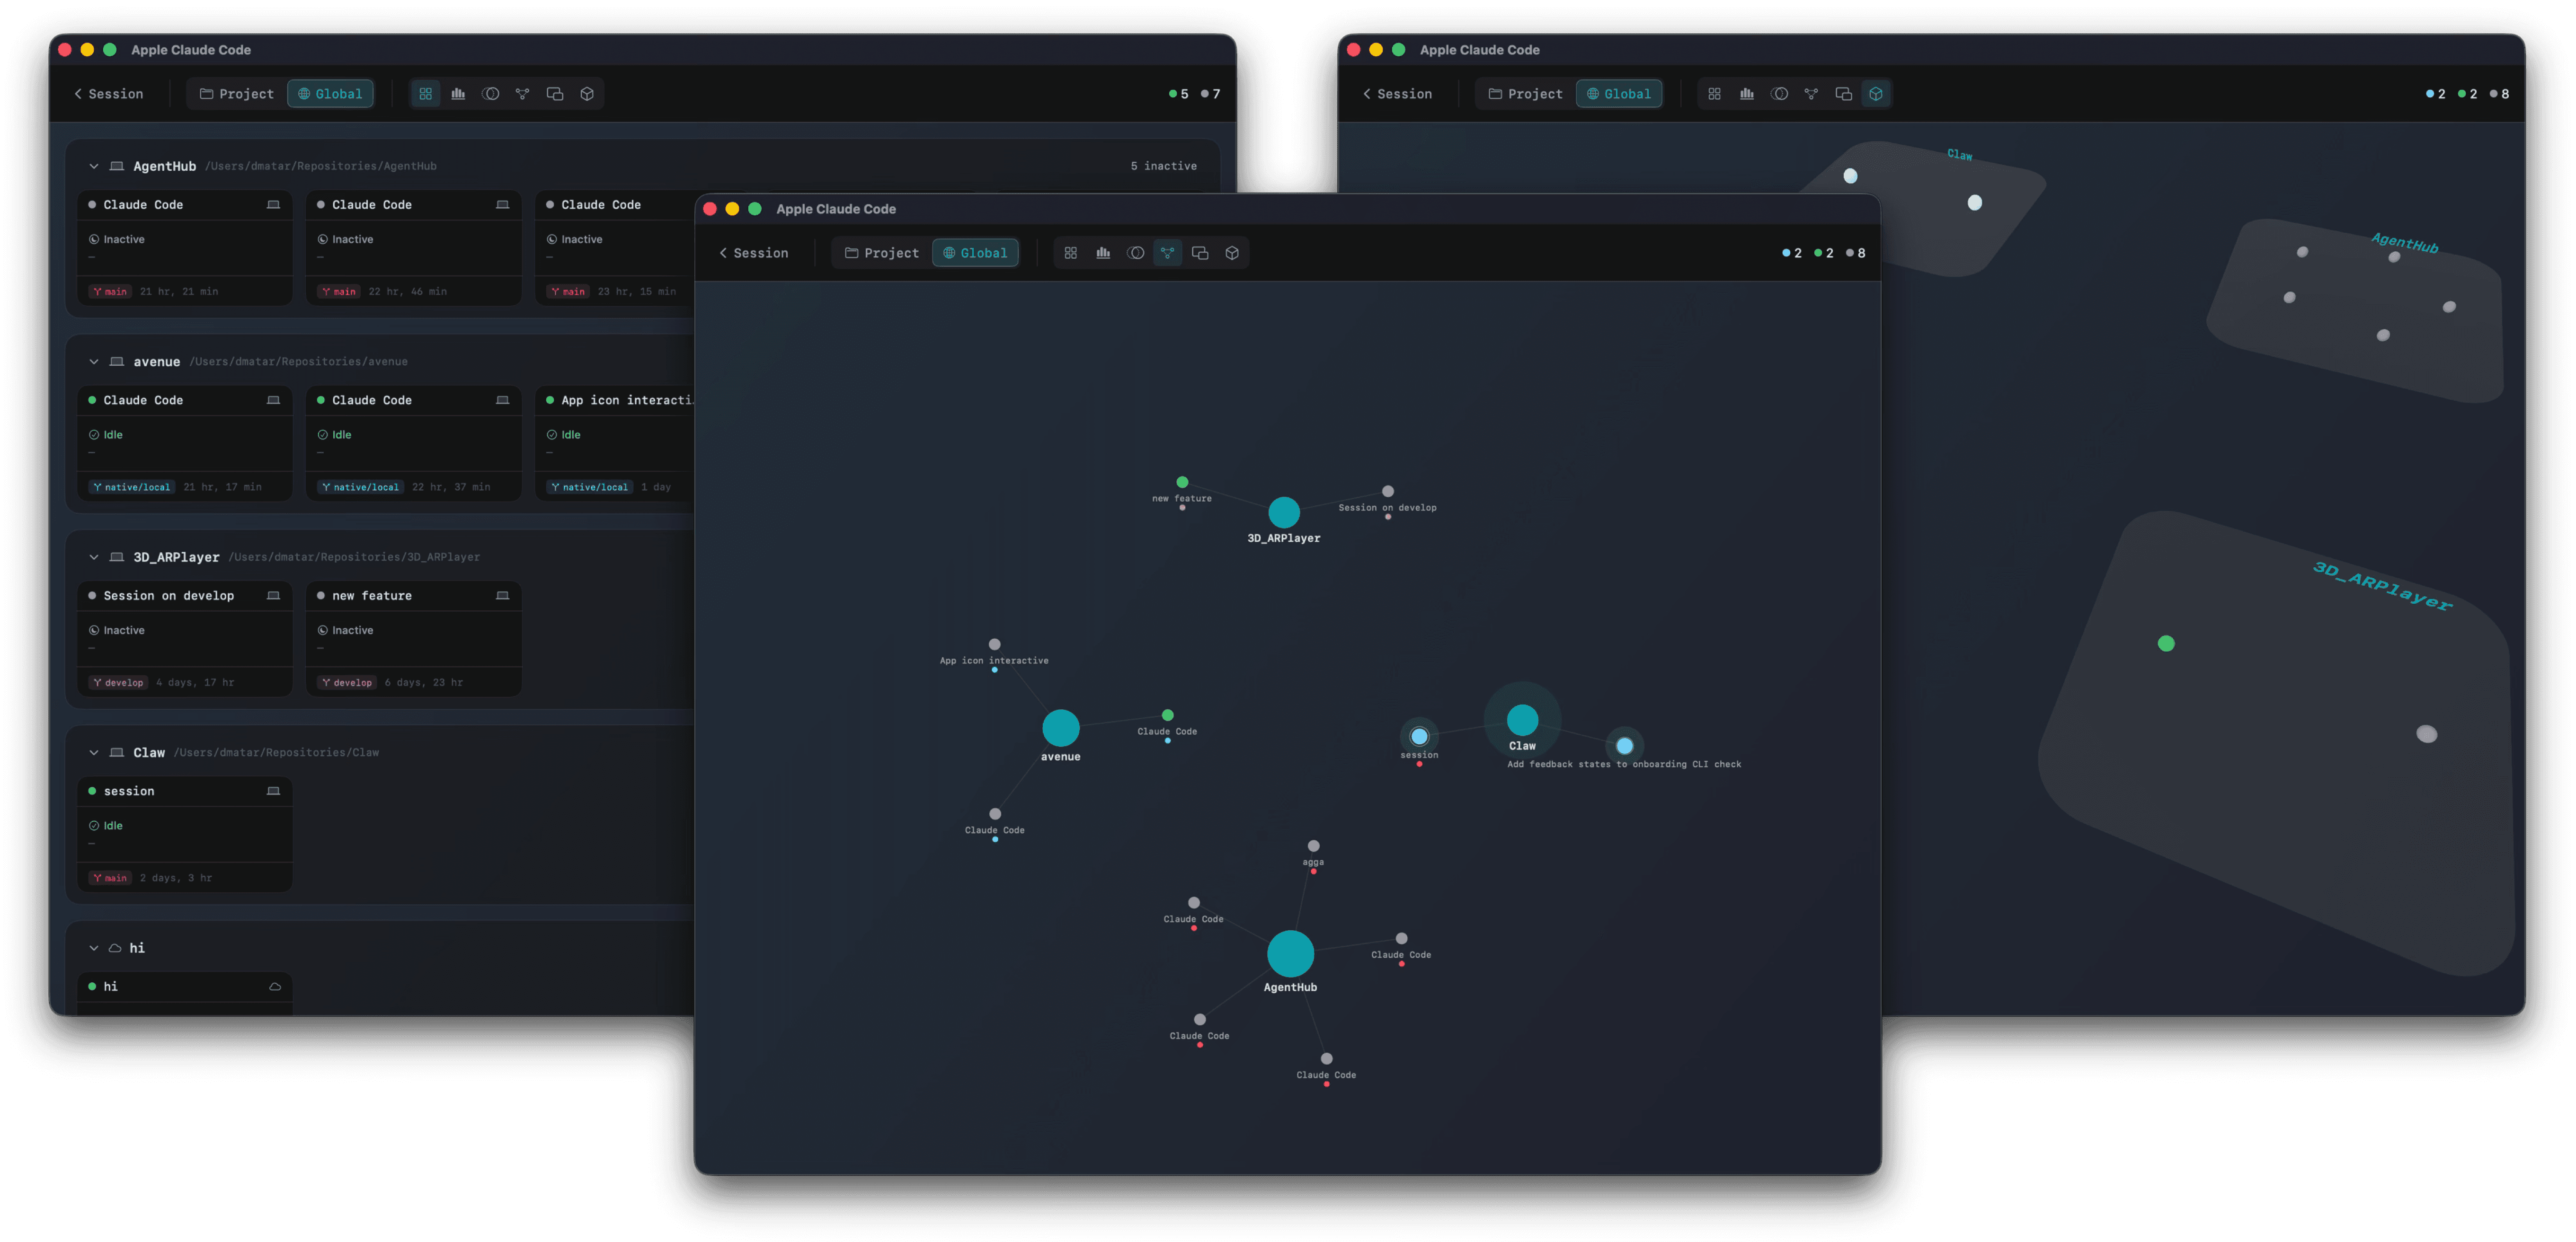Click 3D cube view icon in right window

[x=1876, y=94]
